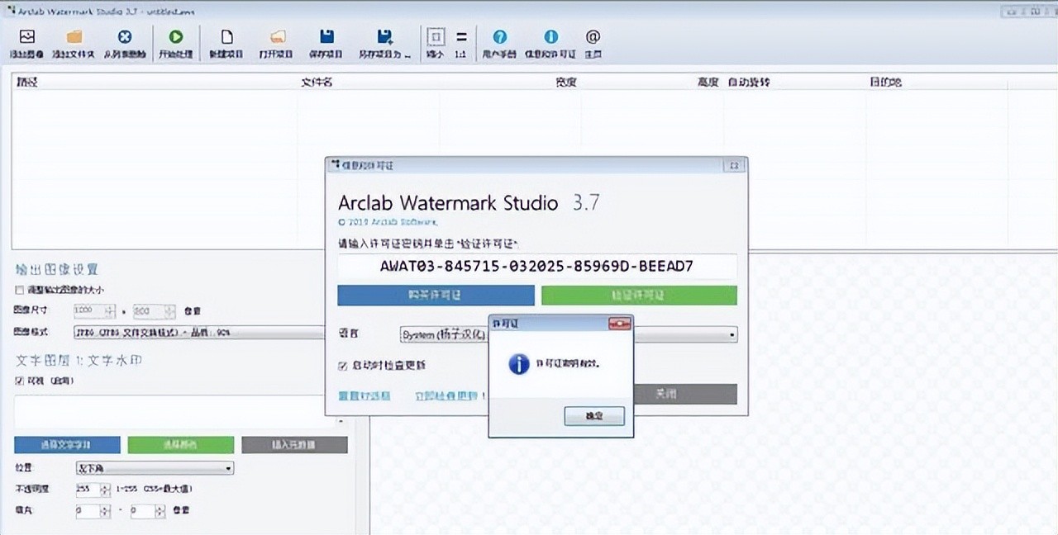Image resolution: width=1058 pixels, height=535 pixels.
Task: Click the green Select Color button
Action: [x=180, y=445]
